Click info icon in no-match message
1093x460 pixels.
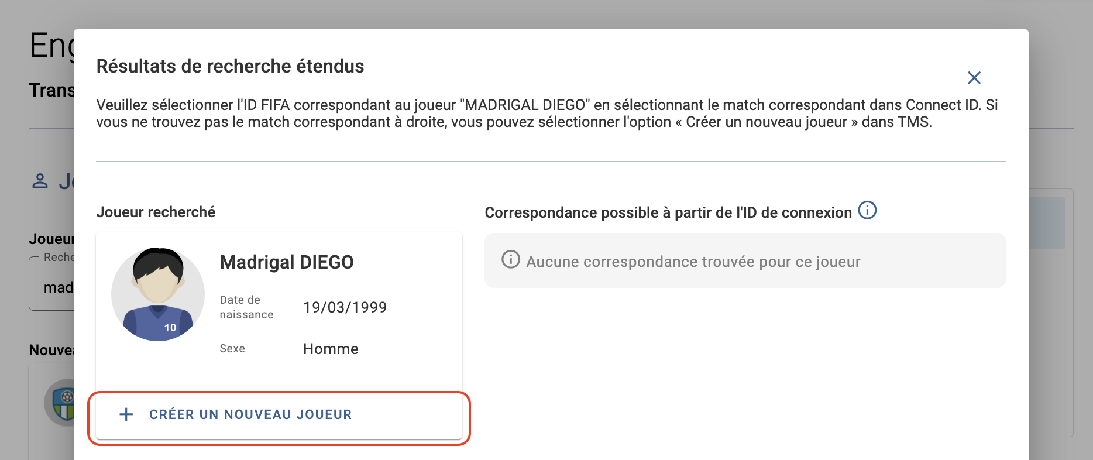tap(511, 259)
